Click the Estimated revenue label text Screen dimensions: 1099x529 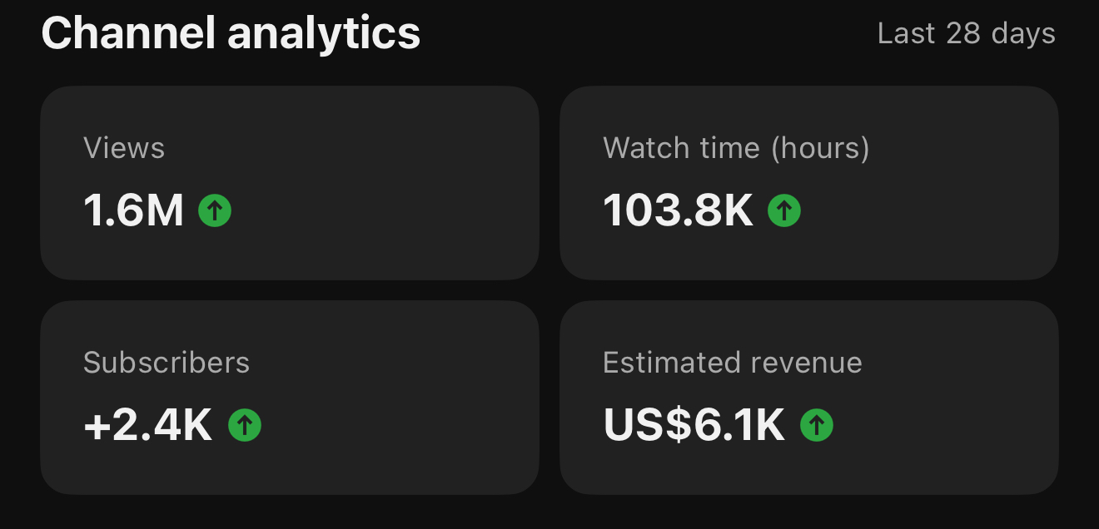(733, 363)
